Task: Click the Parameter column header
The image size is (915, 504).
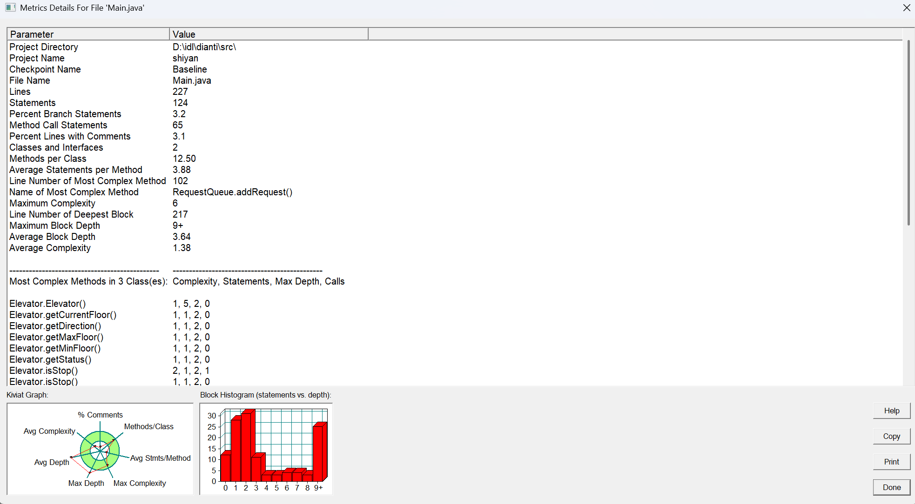Action: coord(88,34)
